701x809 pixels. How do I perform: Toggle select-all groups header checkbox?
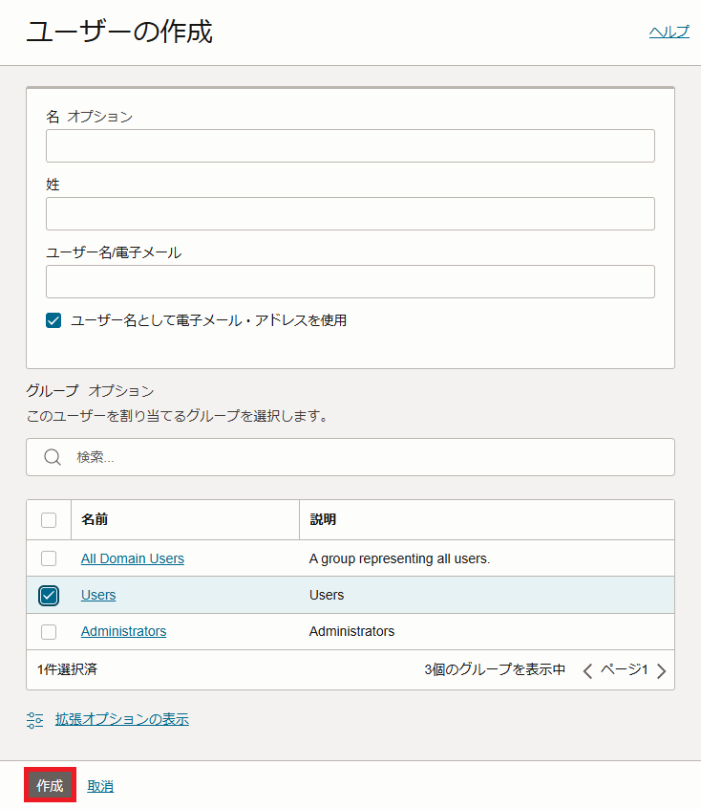pos(49,519)
